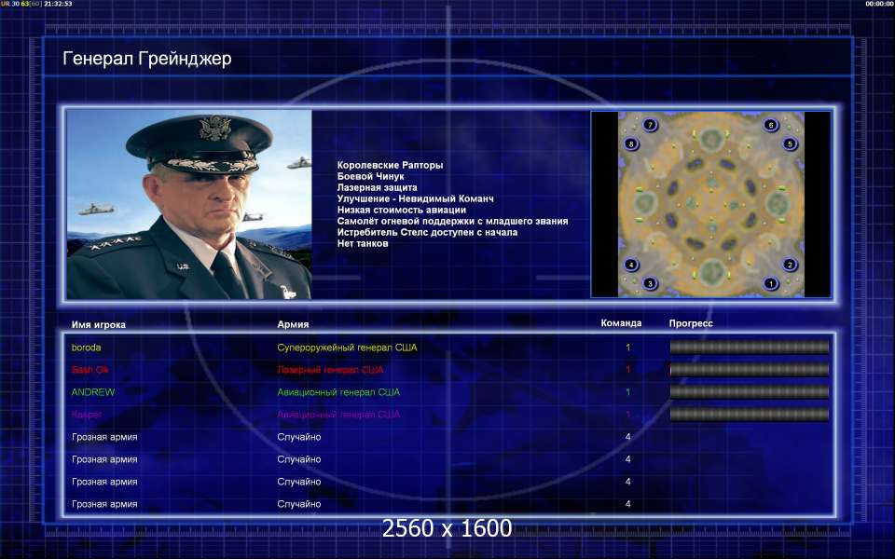This screenshot has height=559, width=895.
Task: Select player name 'Sash Ok'
Action: click(x=89, y=370)
